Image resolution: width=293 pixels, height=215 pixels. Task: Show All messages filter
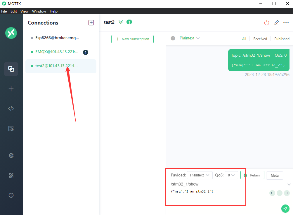244,39
